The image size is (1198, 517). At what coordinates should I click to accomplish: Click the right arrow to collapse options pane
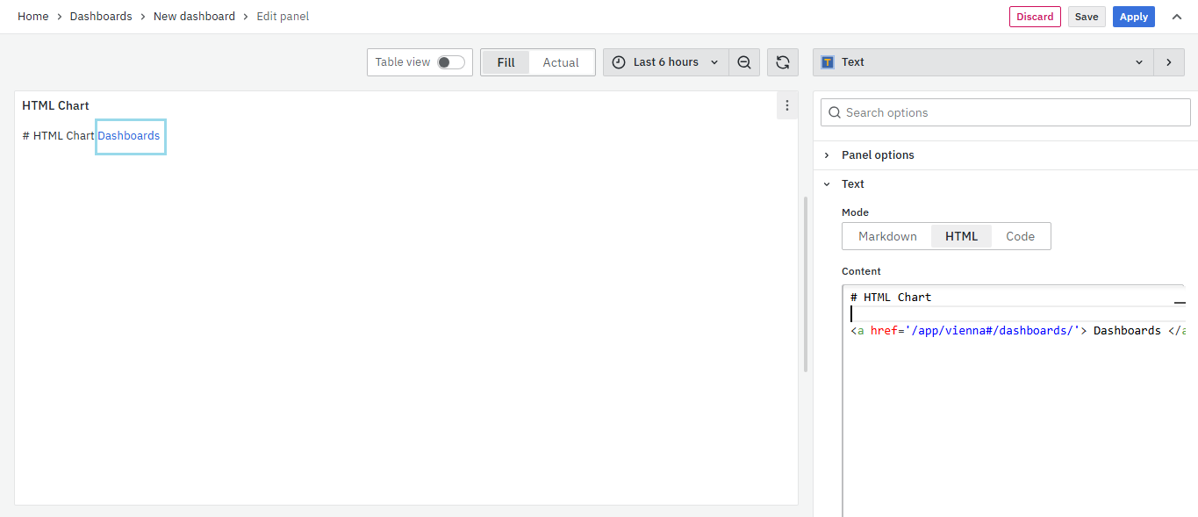tap(1168, 62)
